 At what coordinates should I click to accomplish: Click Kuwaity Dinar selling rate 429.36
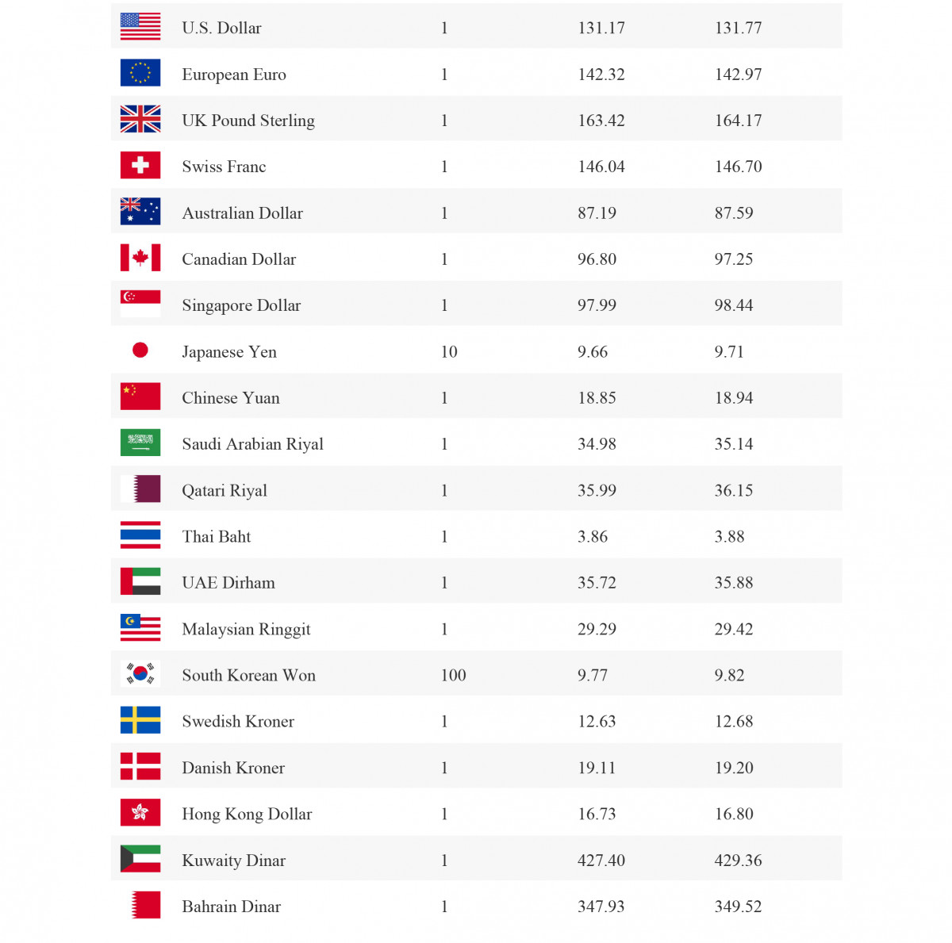[x=738, y=861]
